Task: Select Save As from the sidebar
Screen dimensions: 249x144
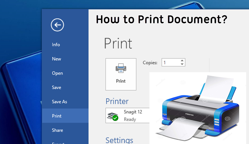Action: (x=59, y=102)
